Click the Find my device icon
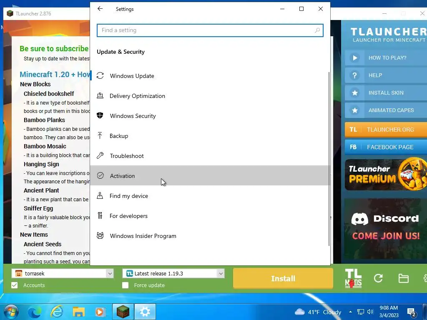The height and width of the screenshot is (320, 427). point(100,195)
